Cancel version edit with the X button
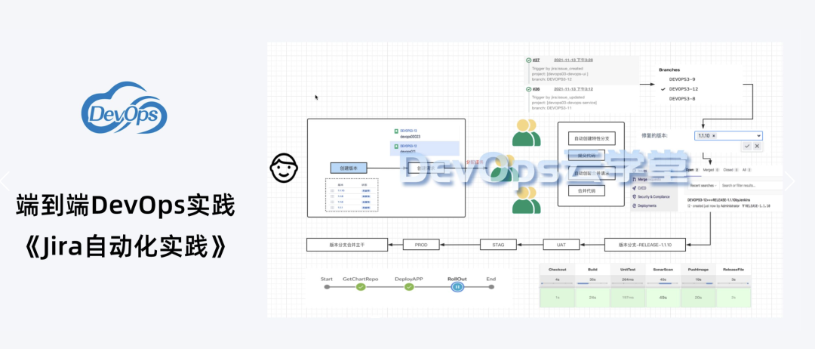This screenshot has height=349, width=815. point(757,147)
